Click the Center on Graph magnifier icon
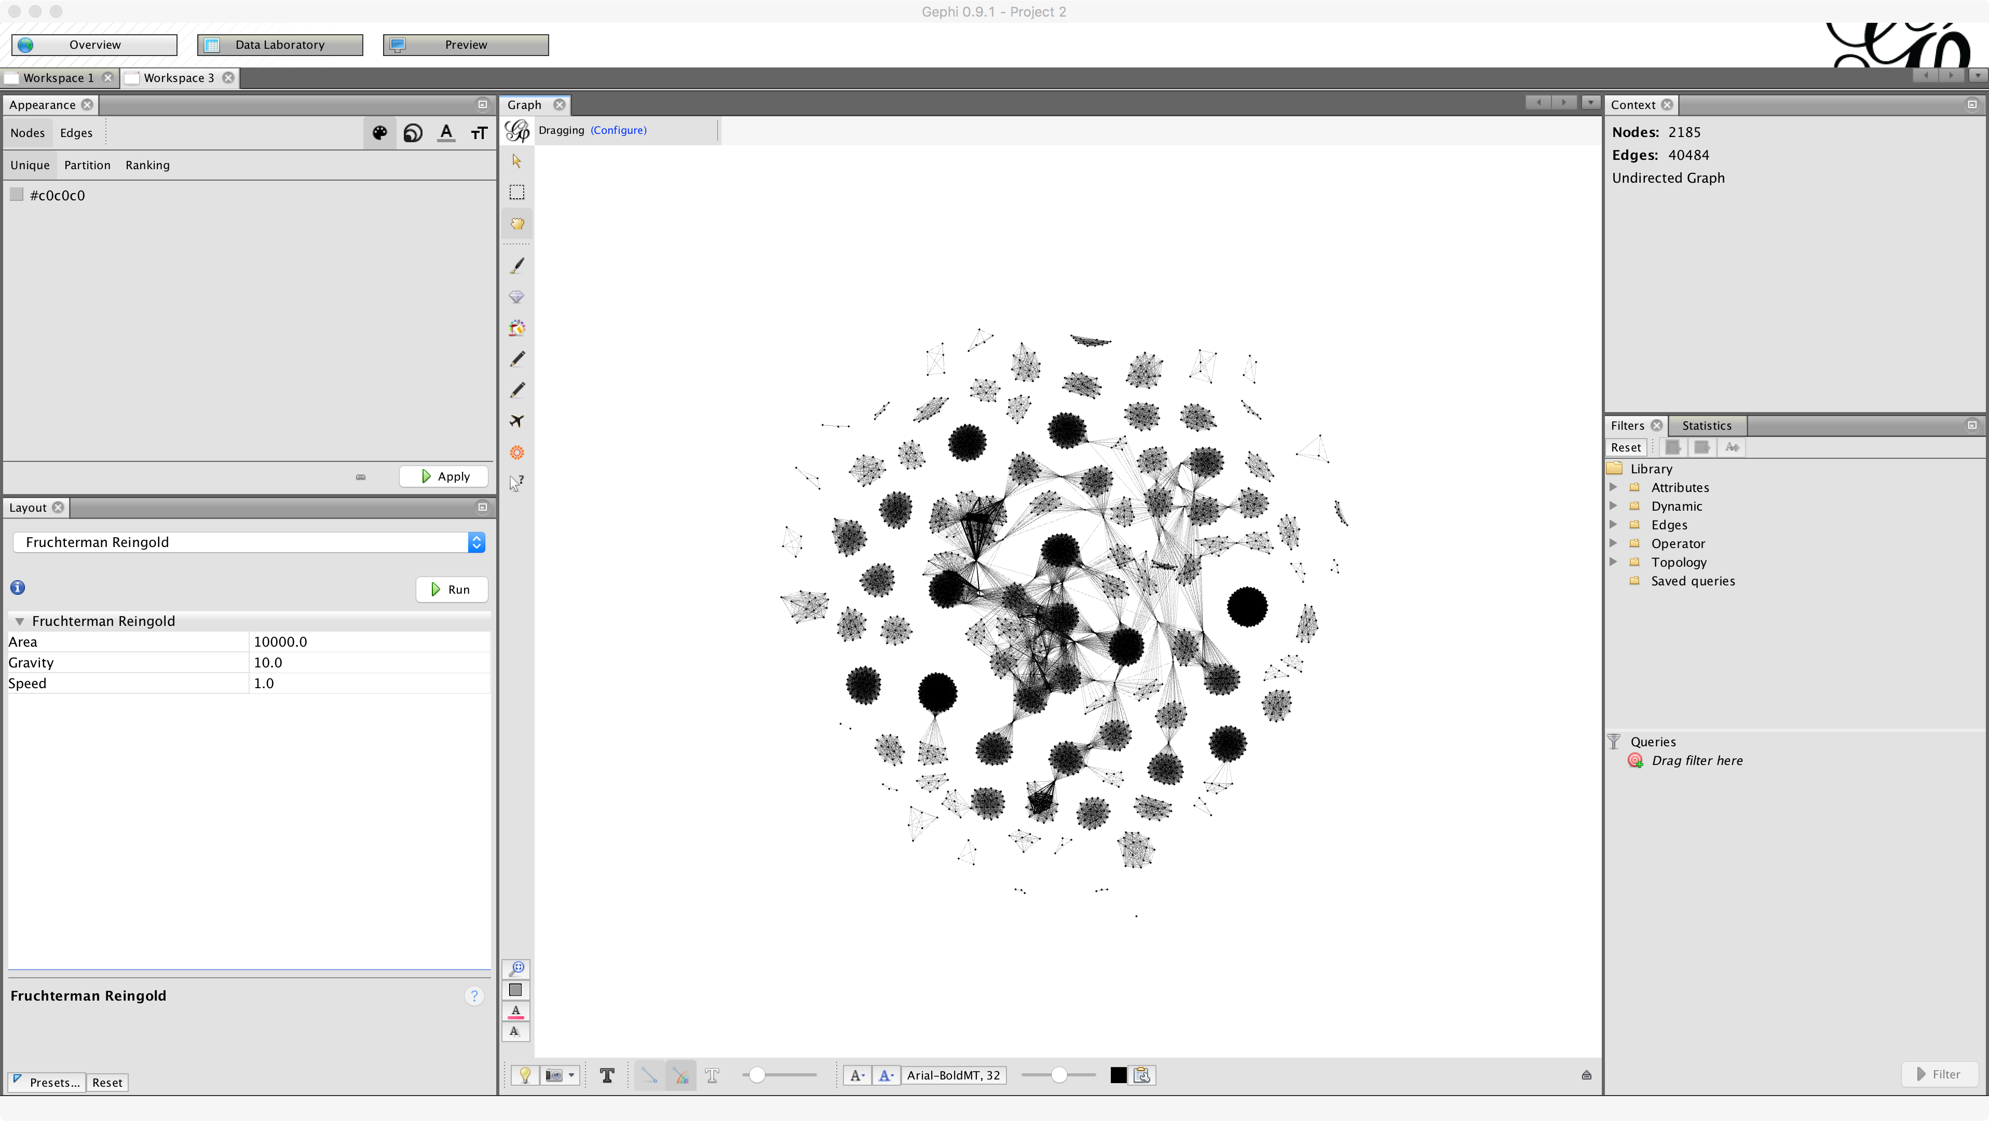 click(516, 968)
